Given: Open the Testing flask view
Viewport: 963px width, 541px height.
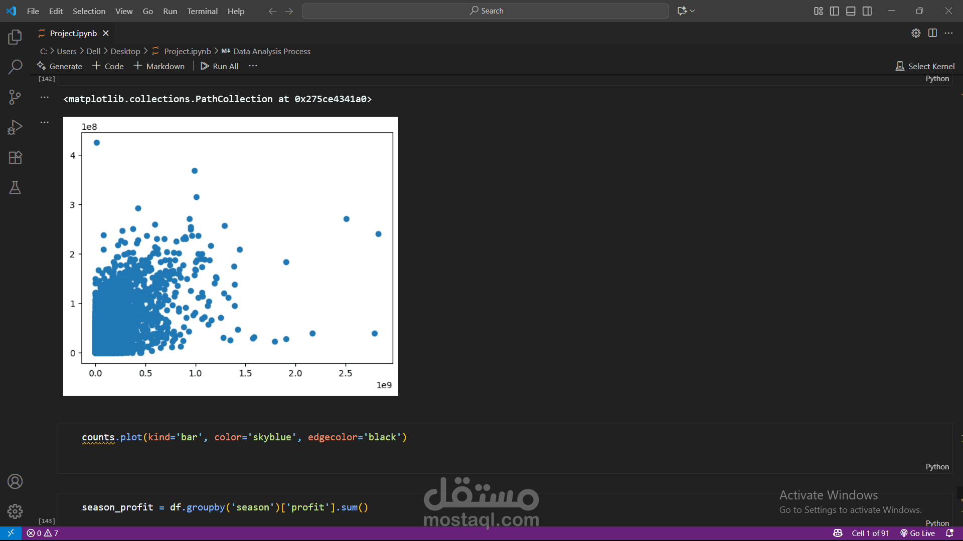Looking at the screenshot, I should click(x=15, y=187).
